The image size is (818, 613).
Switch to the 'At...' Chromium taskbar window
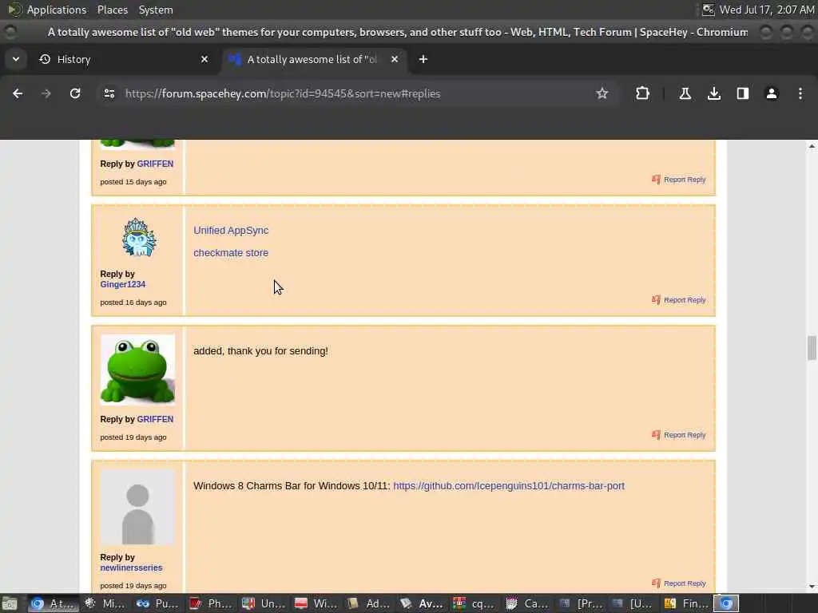[54, 603]
